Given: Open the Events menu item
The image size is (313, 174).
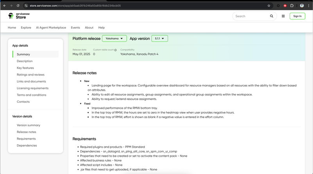Looking at the screenshot, I should click(x=75, y=28).
